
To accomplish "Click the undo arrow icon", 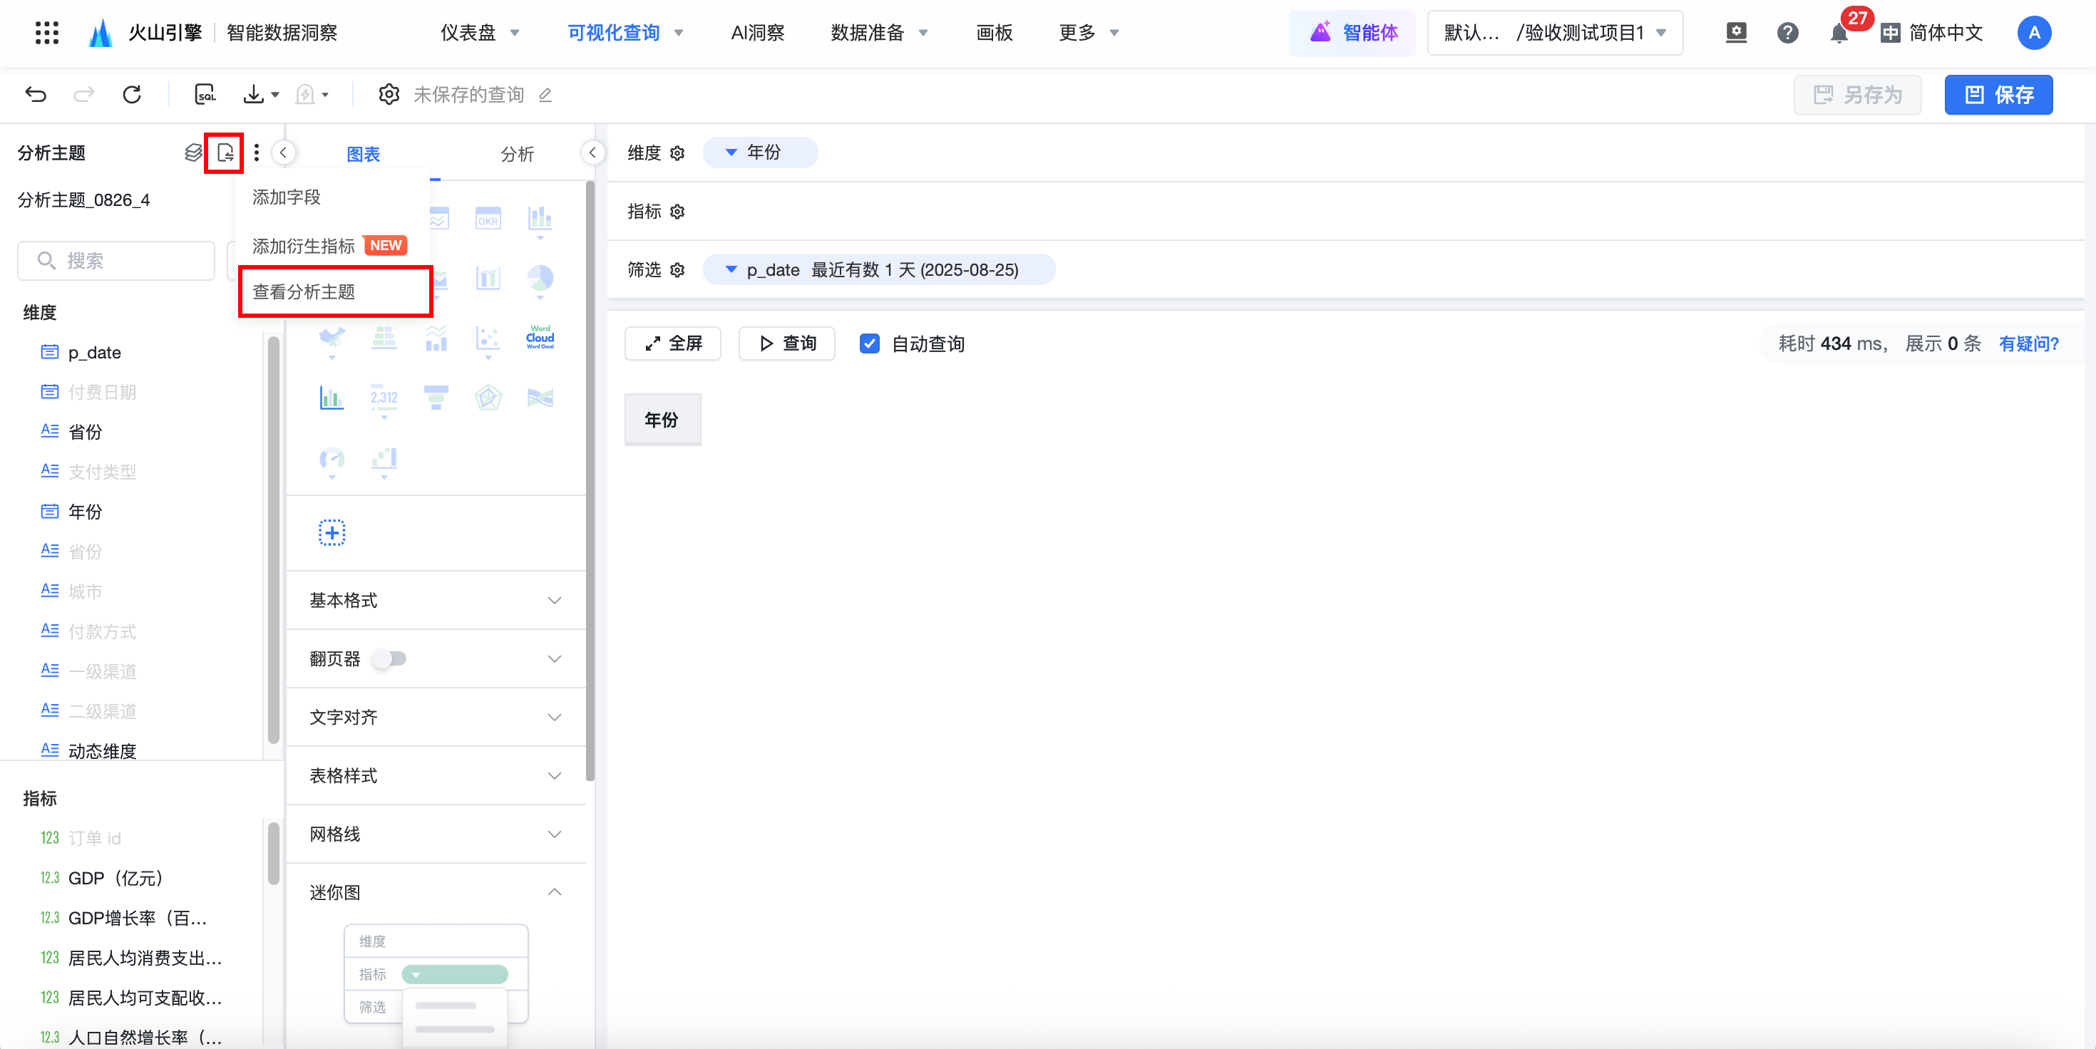I will (36, 94).
